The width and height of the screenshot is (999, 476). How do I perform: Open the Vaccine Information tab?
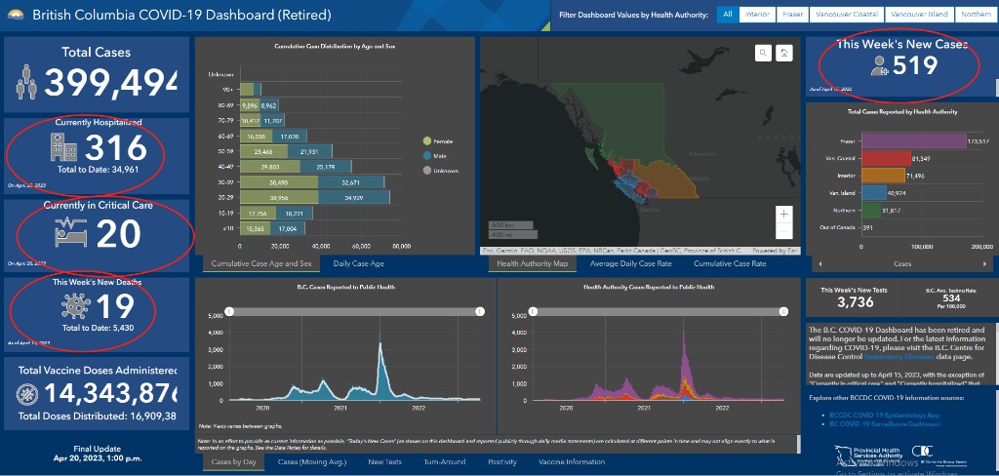coord(572,461)
